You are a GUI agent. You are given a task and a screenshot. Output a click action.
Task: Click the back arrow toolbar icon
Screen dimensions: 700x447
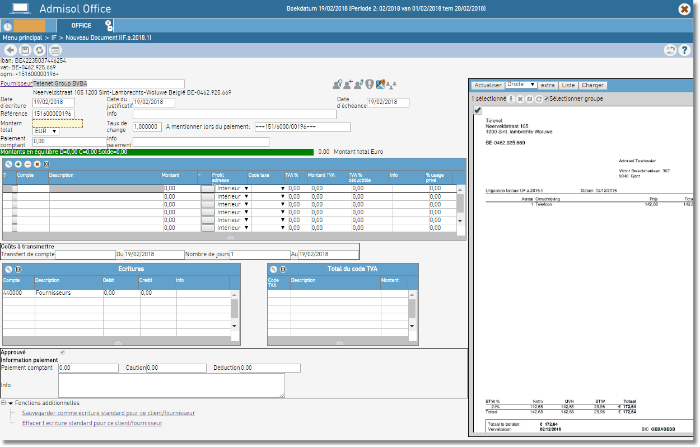pos(10,50)
